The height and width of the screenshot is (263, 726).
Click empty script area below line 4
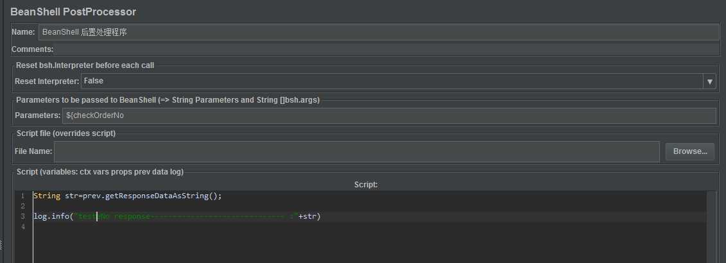point(321,247)
